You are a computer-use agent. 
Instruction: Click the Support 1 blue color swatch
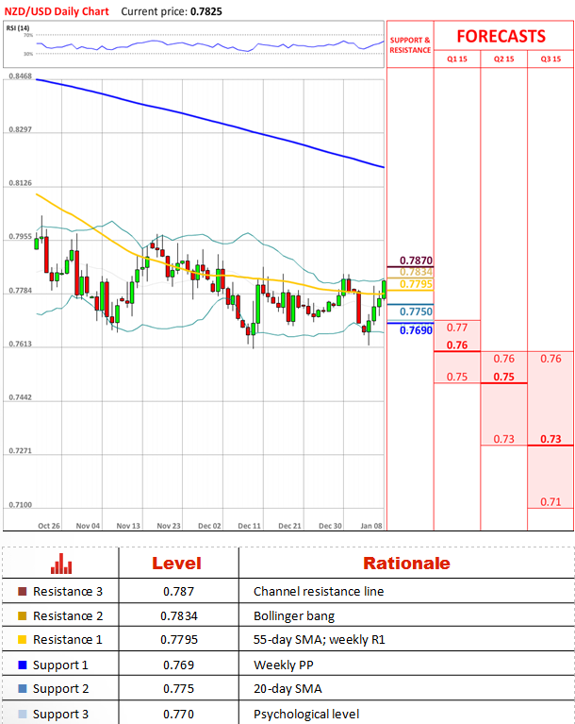click(22, 665)
